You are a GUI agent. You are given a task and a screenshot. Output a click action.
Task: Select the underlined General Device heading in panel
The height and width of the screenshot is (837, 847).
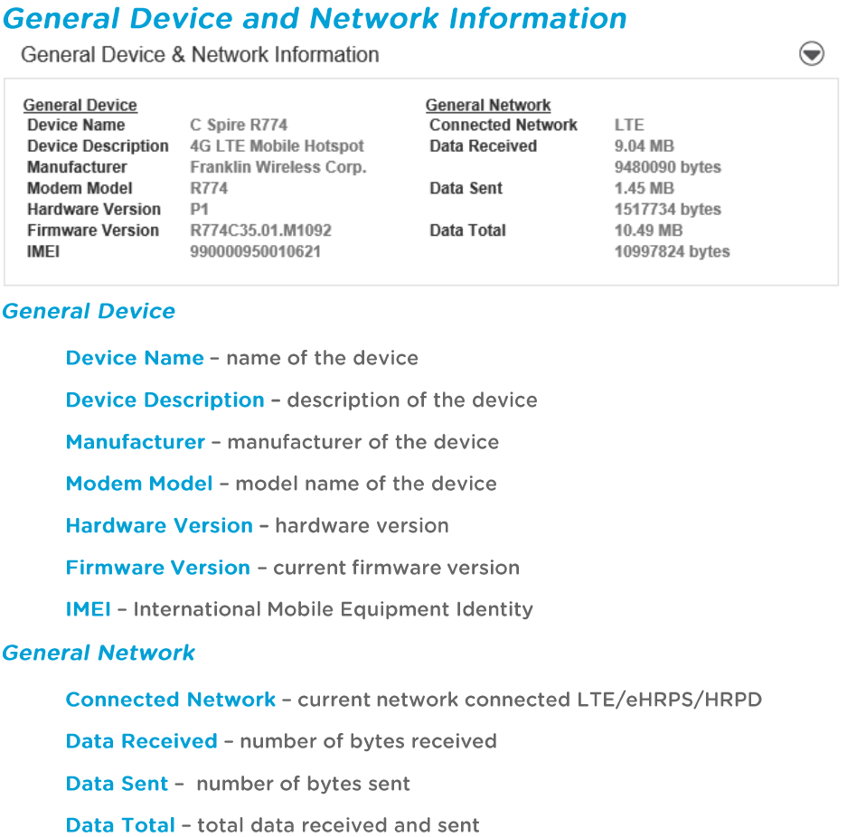click(x=80, y=106)
